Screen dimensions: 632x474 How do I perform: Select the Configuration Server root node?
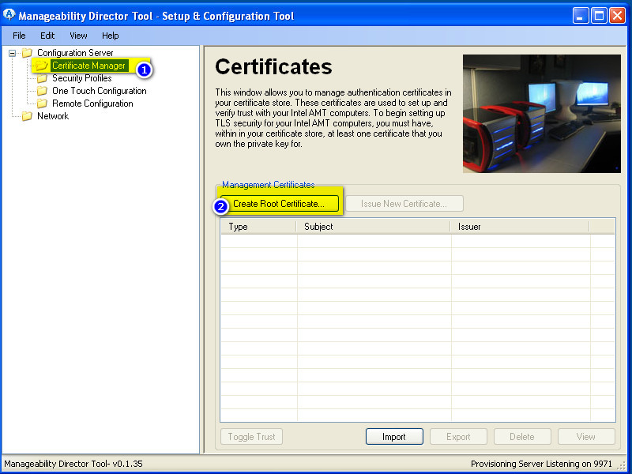click(x=75, y=53)
